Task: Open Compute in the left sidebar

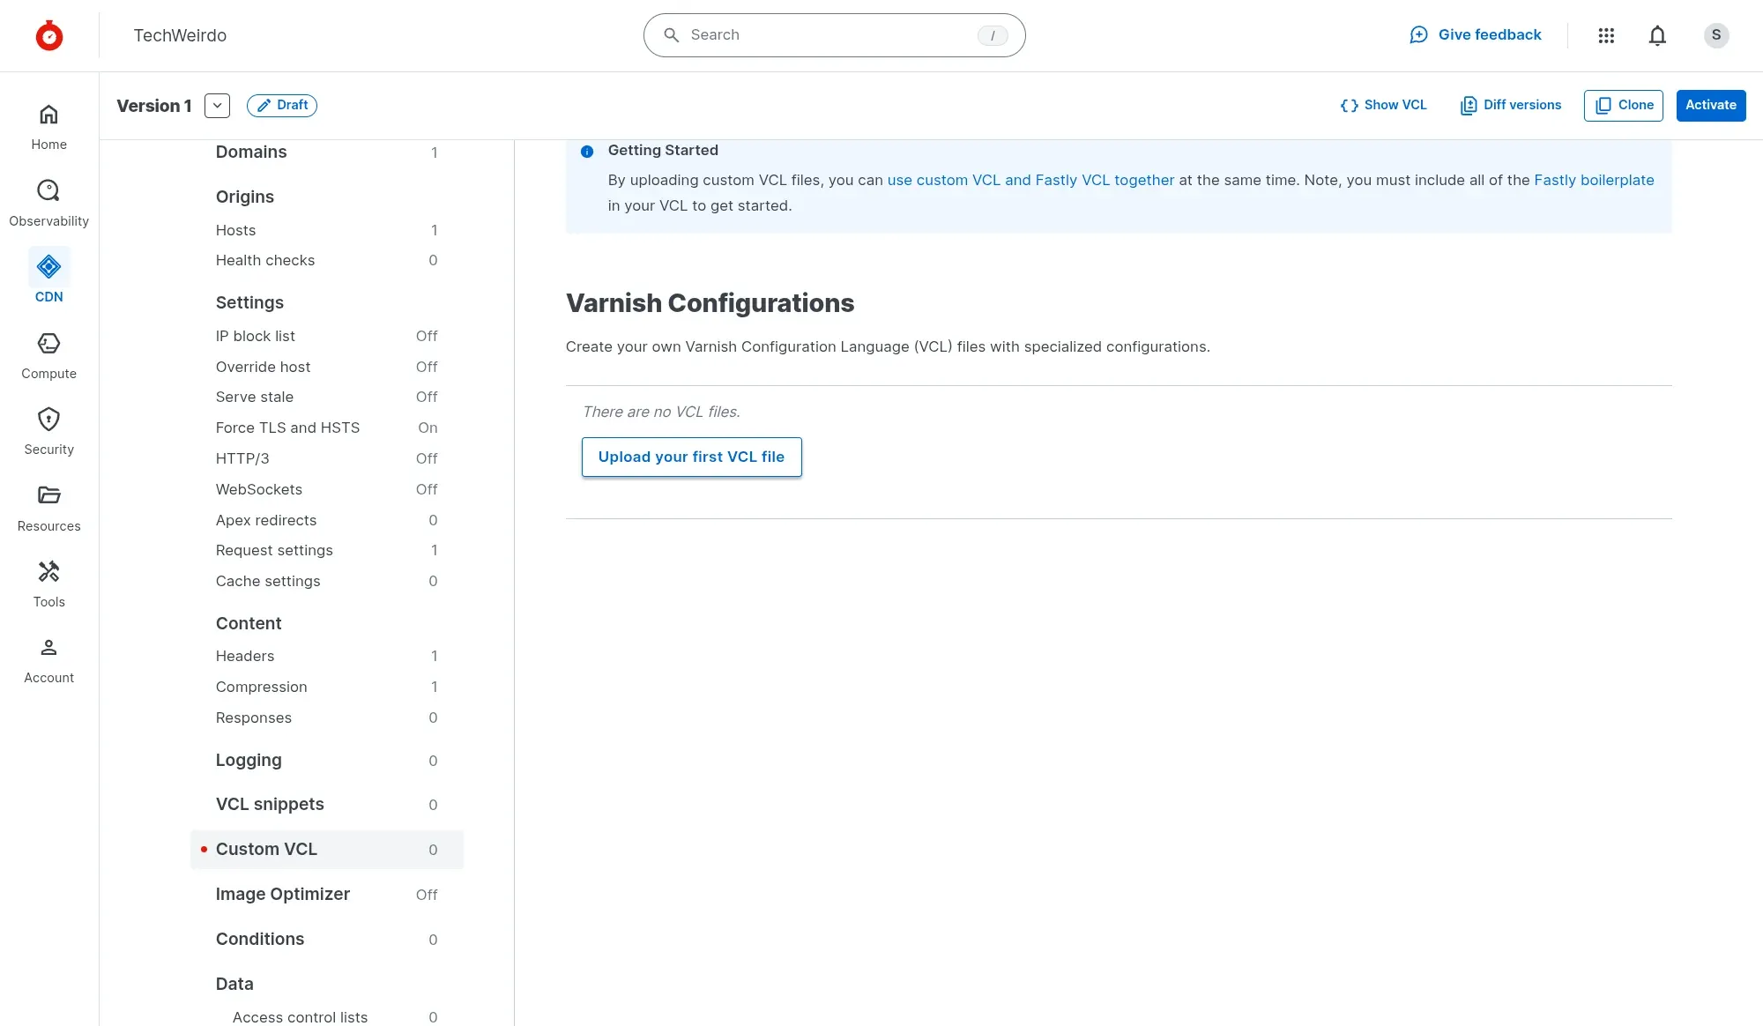Action: pos(48,356)
